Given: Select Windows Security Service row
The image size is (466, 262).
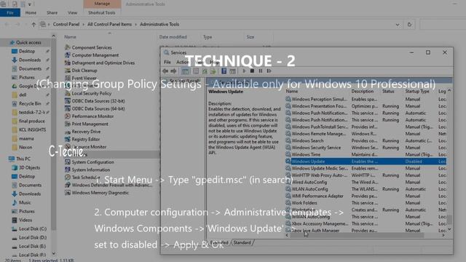Looking at the screenshot, I should pos(366,147).
